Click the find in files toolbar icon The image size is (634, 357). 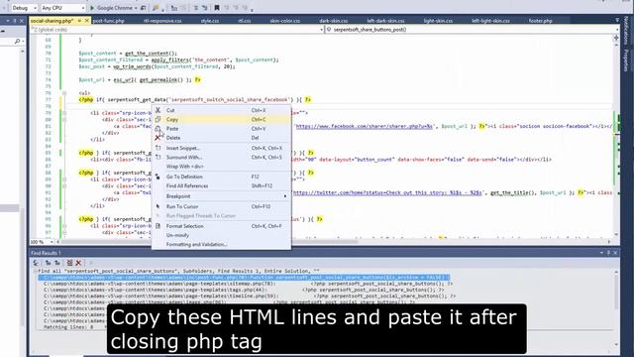coord(156,8)
